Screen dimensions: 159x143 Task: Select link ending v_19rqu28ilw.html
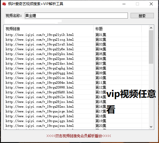coord(40,97)
